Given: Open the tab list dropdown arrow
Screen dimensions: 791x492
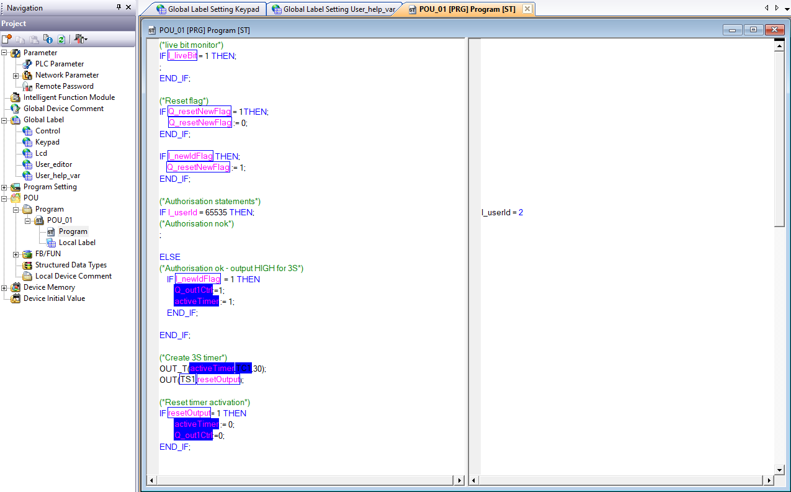Looking at the screenshot, I should click(785, 8).
